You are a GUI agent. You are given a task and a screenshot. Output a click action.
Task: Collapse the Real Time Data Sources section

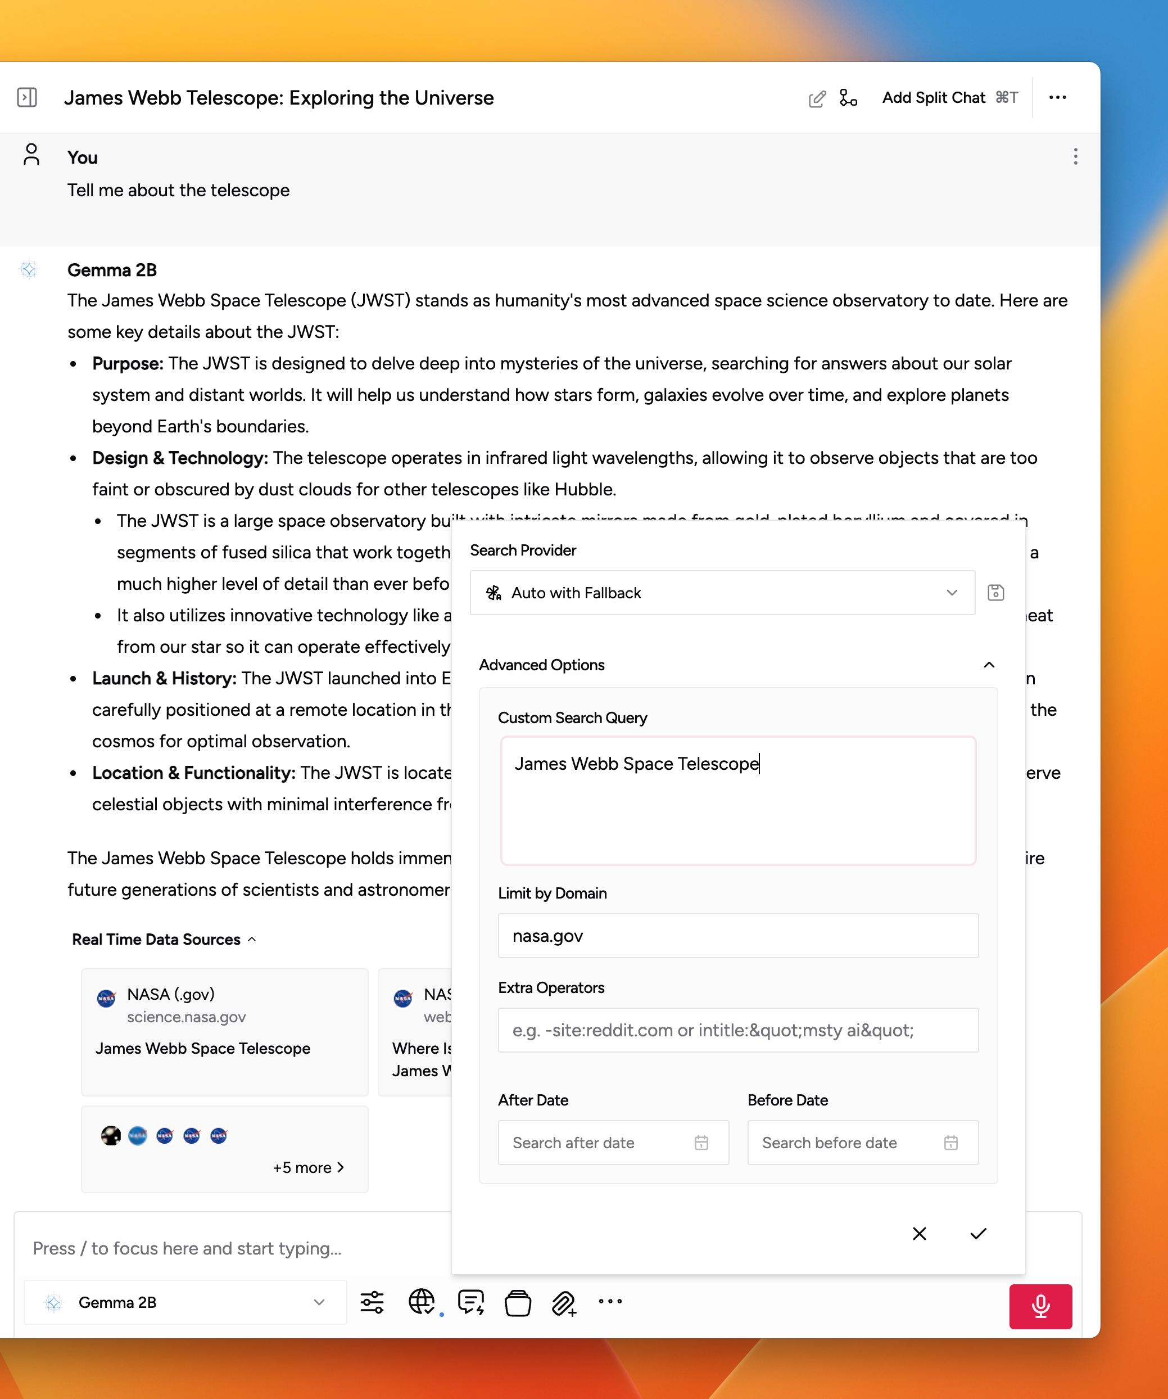pos(252,940)
